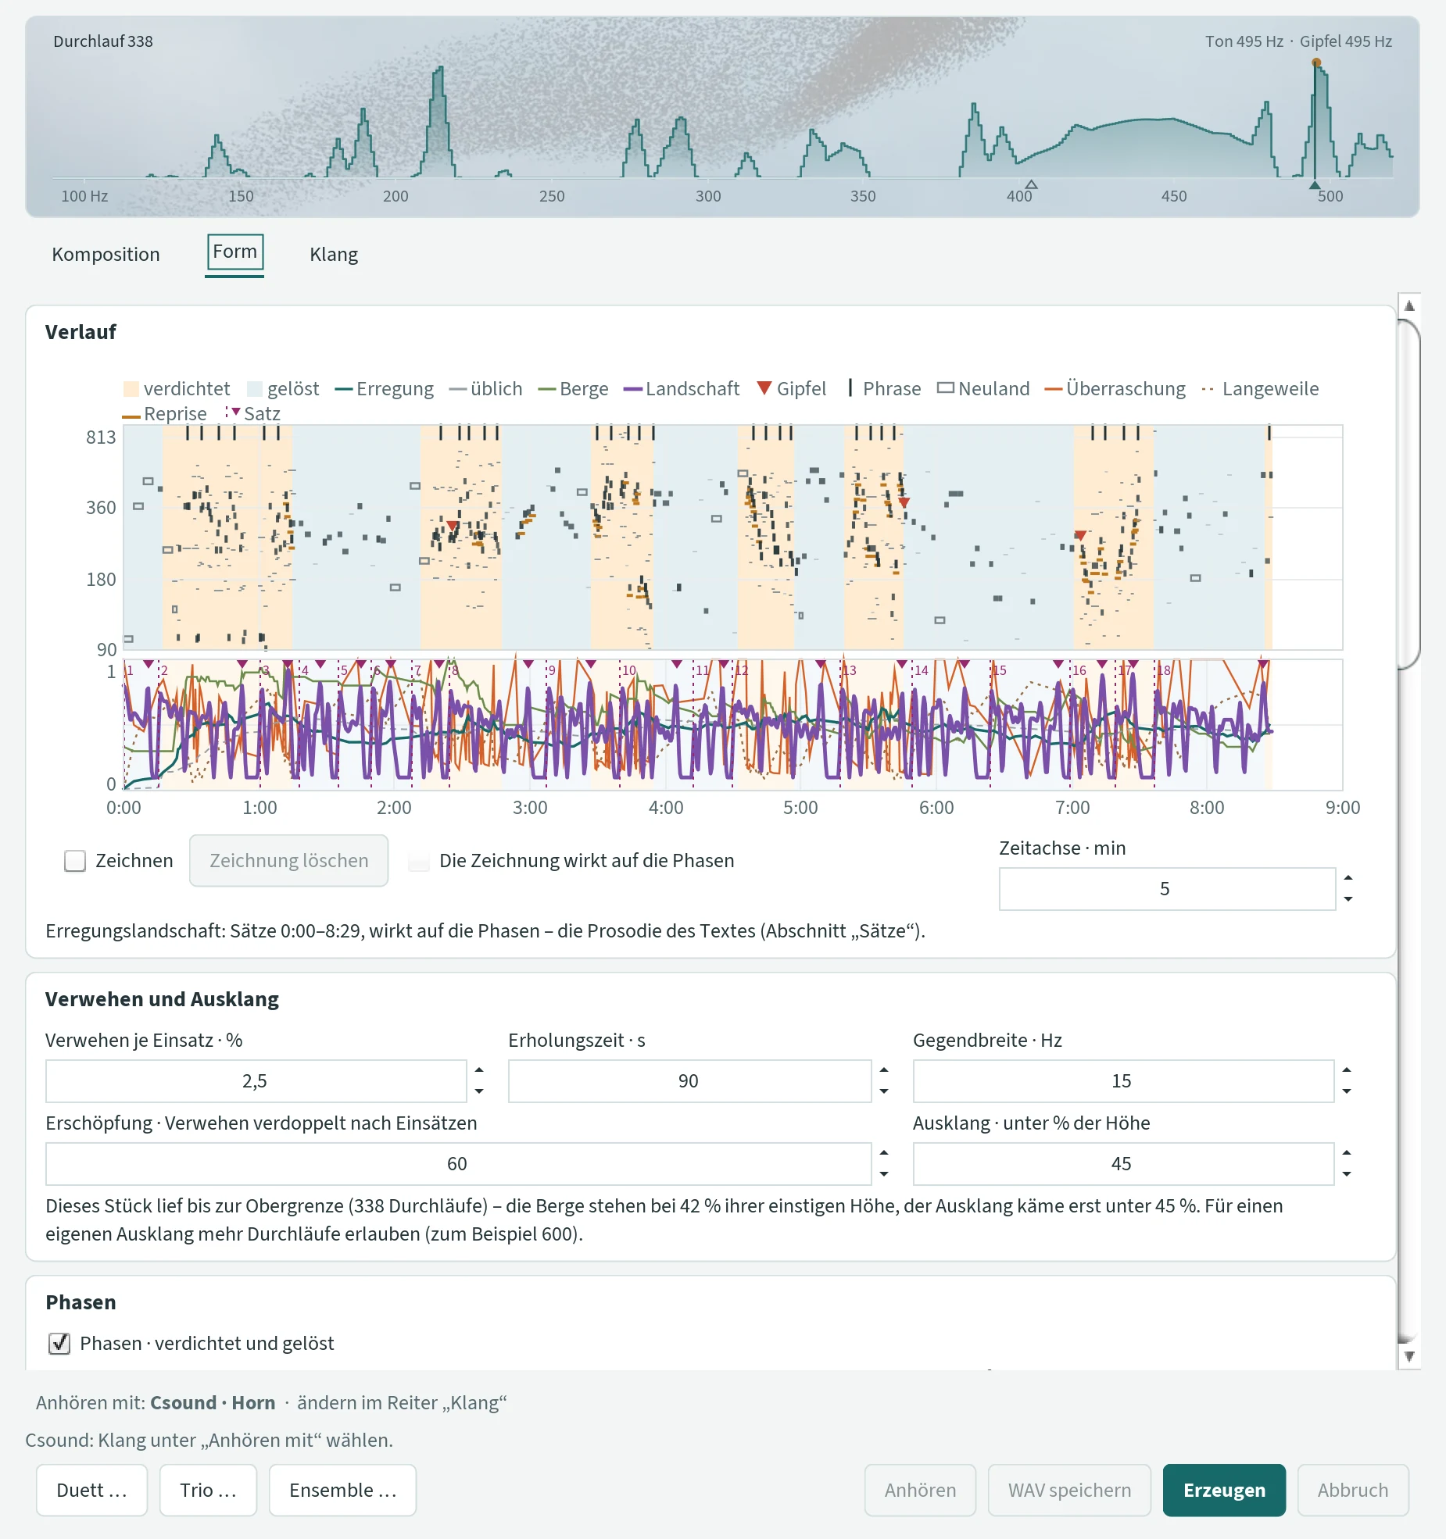Toggle 'Gipfel' legend triangle entry

(x=792, y=389)
